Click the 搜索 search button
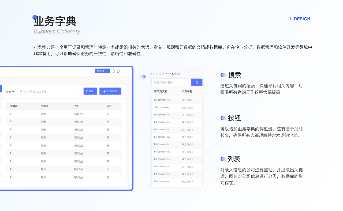Viewport: 343px width, 211px height. coord(90,91)
